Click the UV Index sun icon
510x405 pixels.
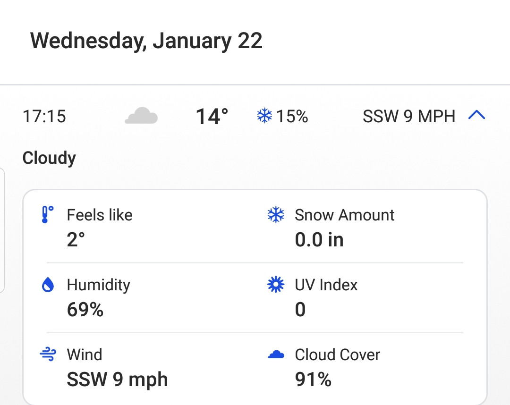click(x=276, y=285)
